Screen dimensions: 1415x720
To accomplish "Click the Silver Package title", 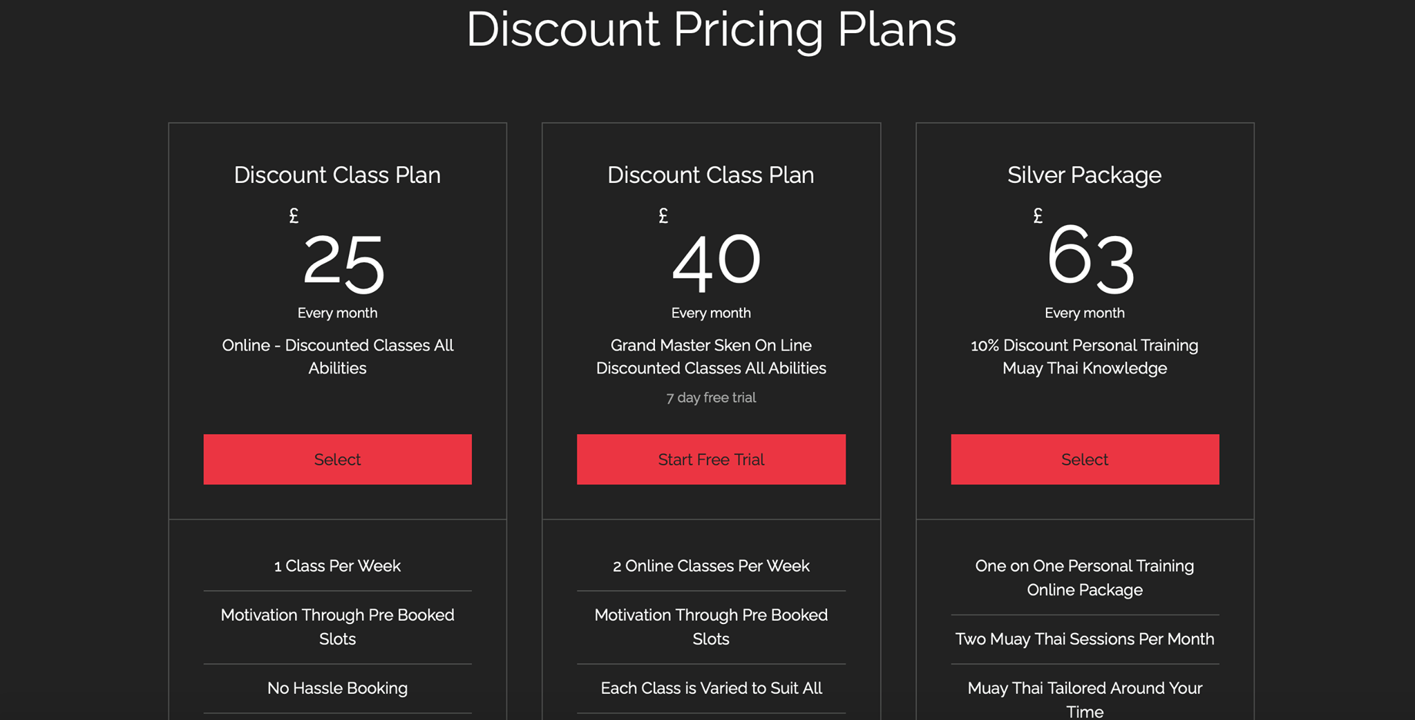I will (1084, 175).
